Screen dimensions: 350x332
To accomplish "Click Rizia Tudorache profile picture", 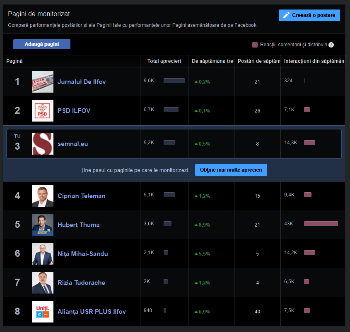I will point(43,283).
